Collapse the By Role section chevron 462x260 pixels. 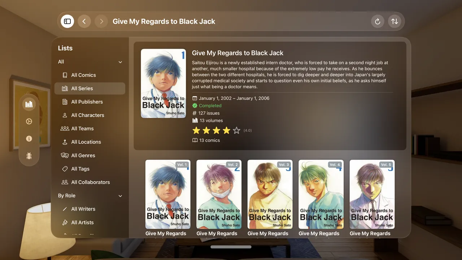pyautogui.click(x=120, y=196)
